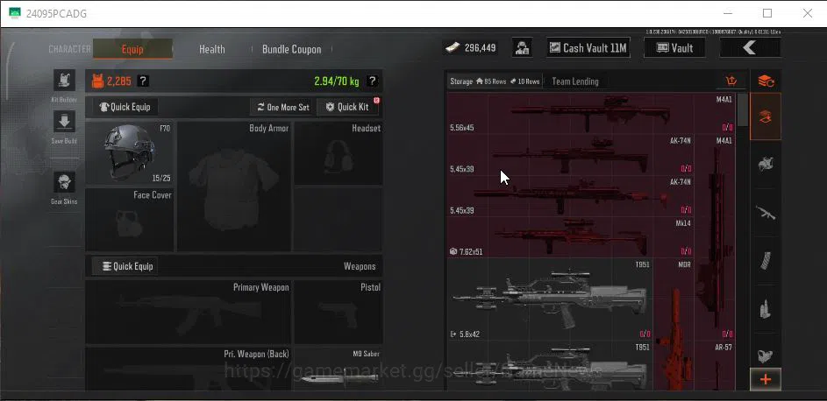Open the Vault button
The height and width of the screenshot is (401, 827).
pos(674,48)
